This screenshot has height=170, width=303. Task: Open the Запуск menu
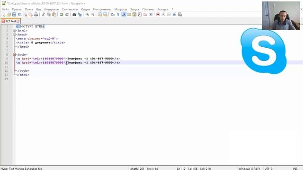[134, 9]
